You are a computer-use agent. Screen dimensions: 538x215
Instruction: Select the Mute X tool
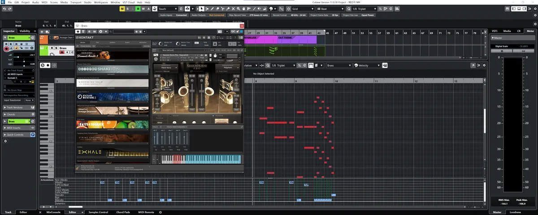pyautogui.click(x=234, y=8)
